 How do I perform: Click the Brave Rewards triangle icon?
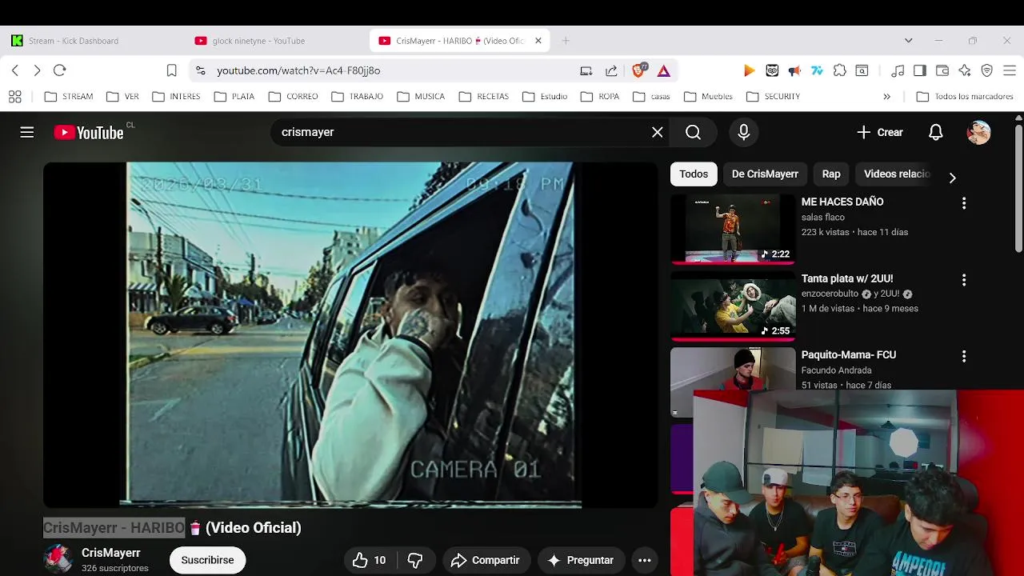coord(664,70)
